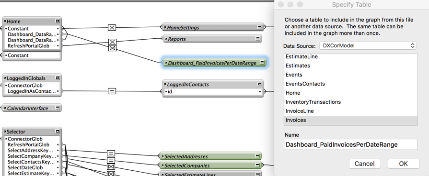The width and height of the screenshot is (429, 176).
Task: Click the Dashboard_PaidInvoicesPerDateRange source arrow icon
Action: pos(165,63)
